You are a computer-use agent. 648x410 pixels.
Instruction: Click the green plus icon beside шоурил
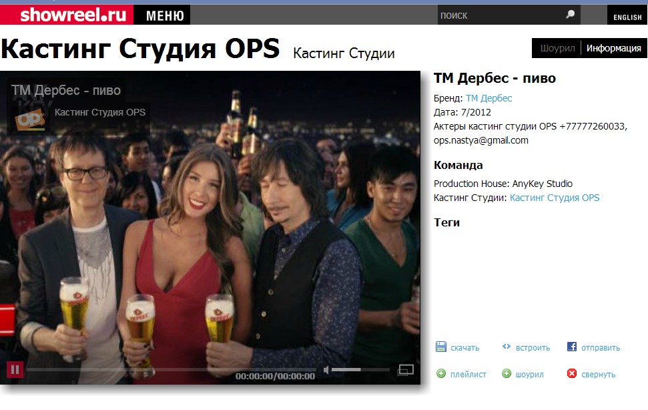pos(507,374)
